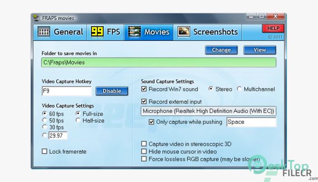Click the FRAPS app icon in title bar
Viewport: 318px width, 182px height.
36,18
